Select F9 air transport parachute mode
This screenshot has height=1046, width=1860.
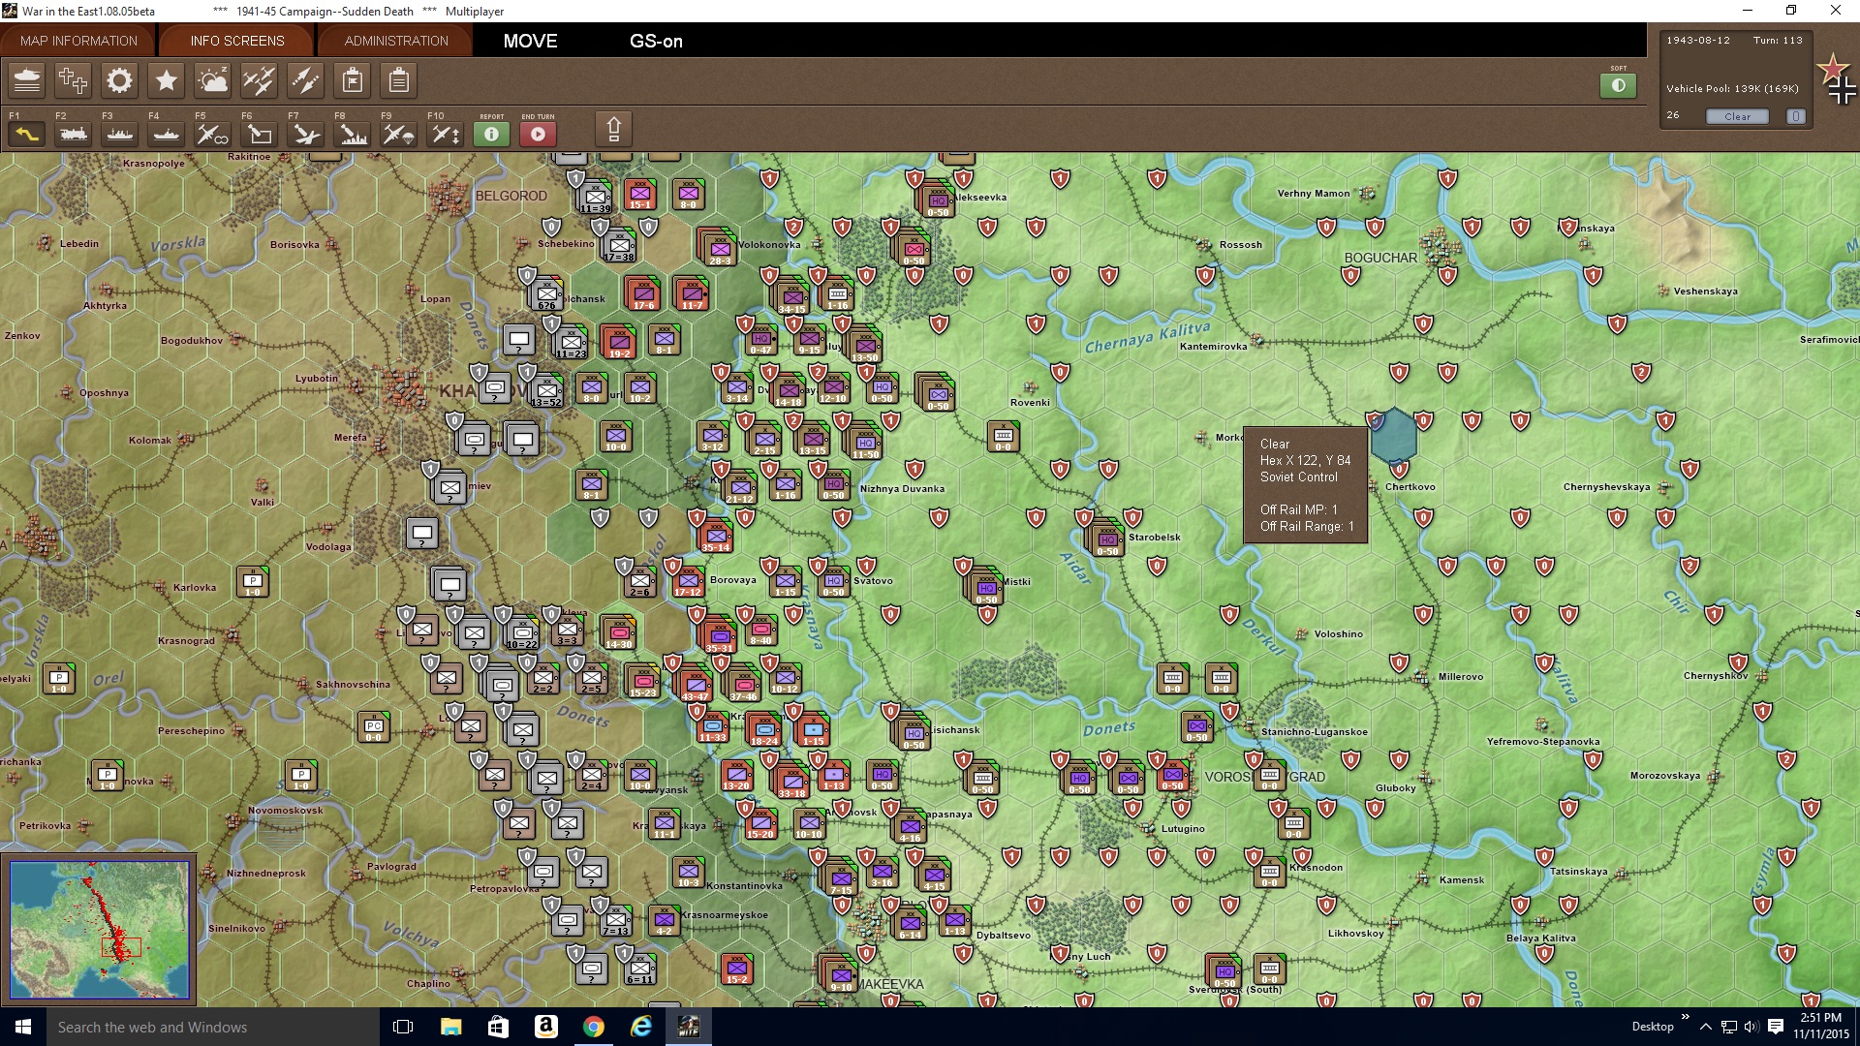tap(398, 134)
